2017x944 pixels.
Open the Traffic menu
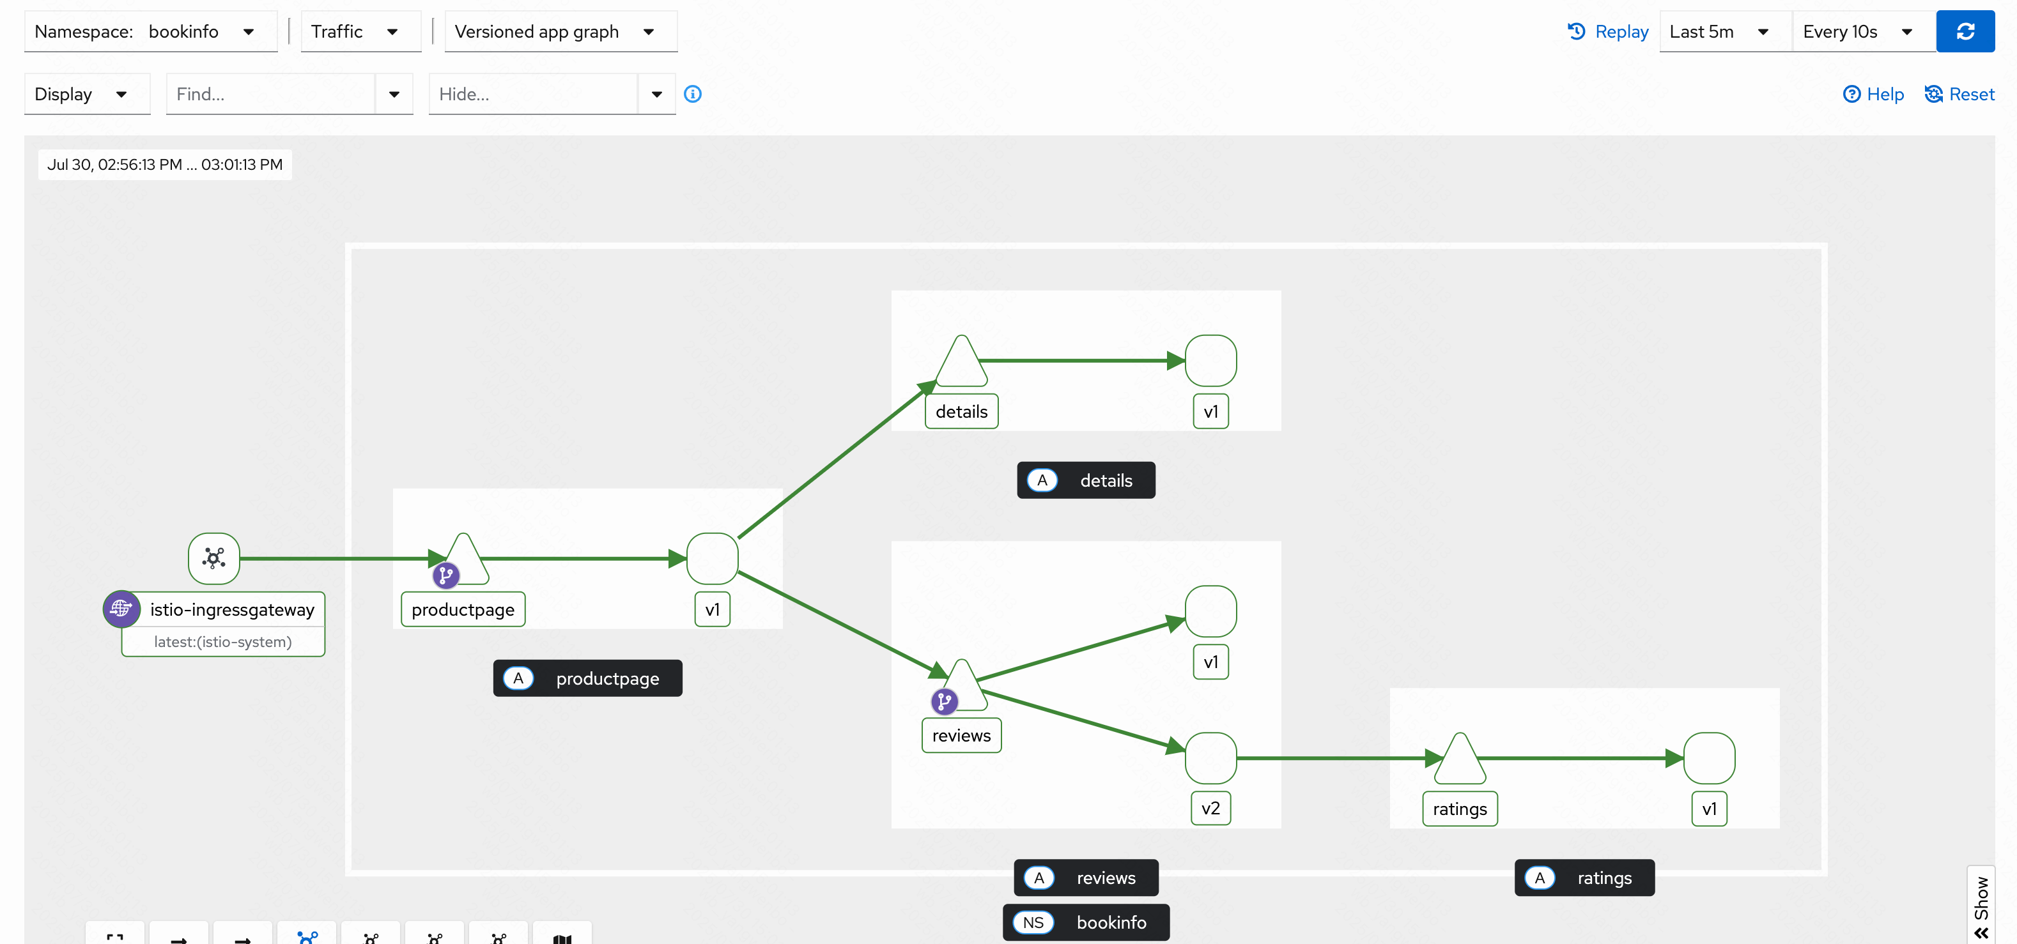click(x=360, y=31)
